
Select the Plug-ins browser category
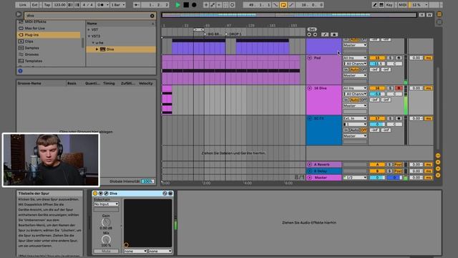(49, 35)
